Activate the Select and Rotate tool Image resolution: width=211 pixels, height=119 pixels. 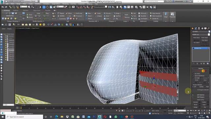(x=47, y=7)
